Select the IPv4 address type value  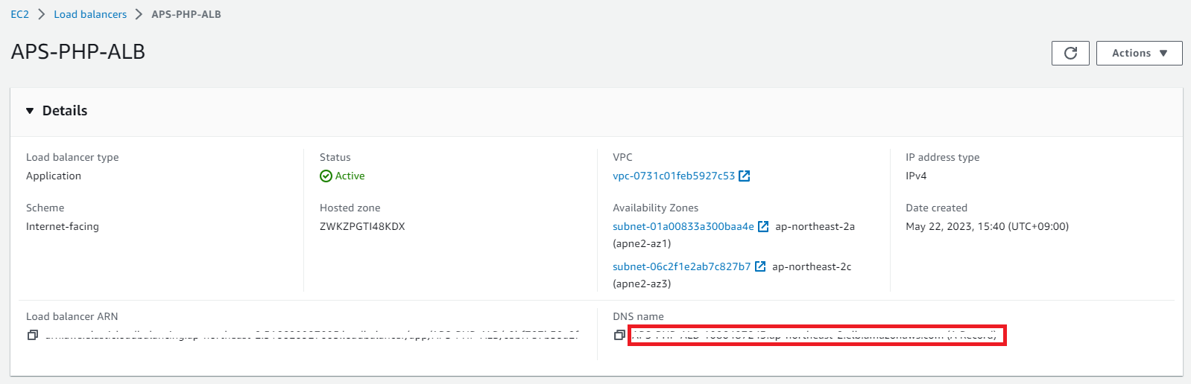[x=916, y=176]
